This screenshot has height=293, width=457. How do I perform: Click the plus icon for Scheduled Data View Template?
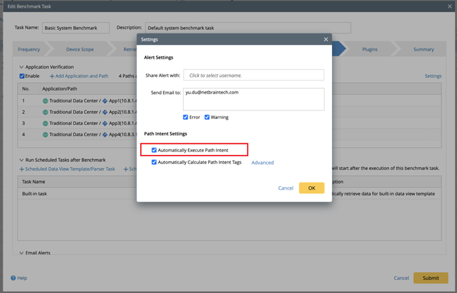pyautogui.click(x=22, y=169)
